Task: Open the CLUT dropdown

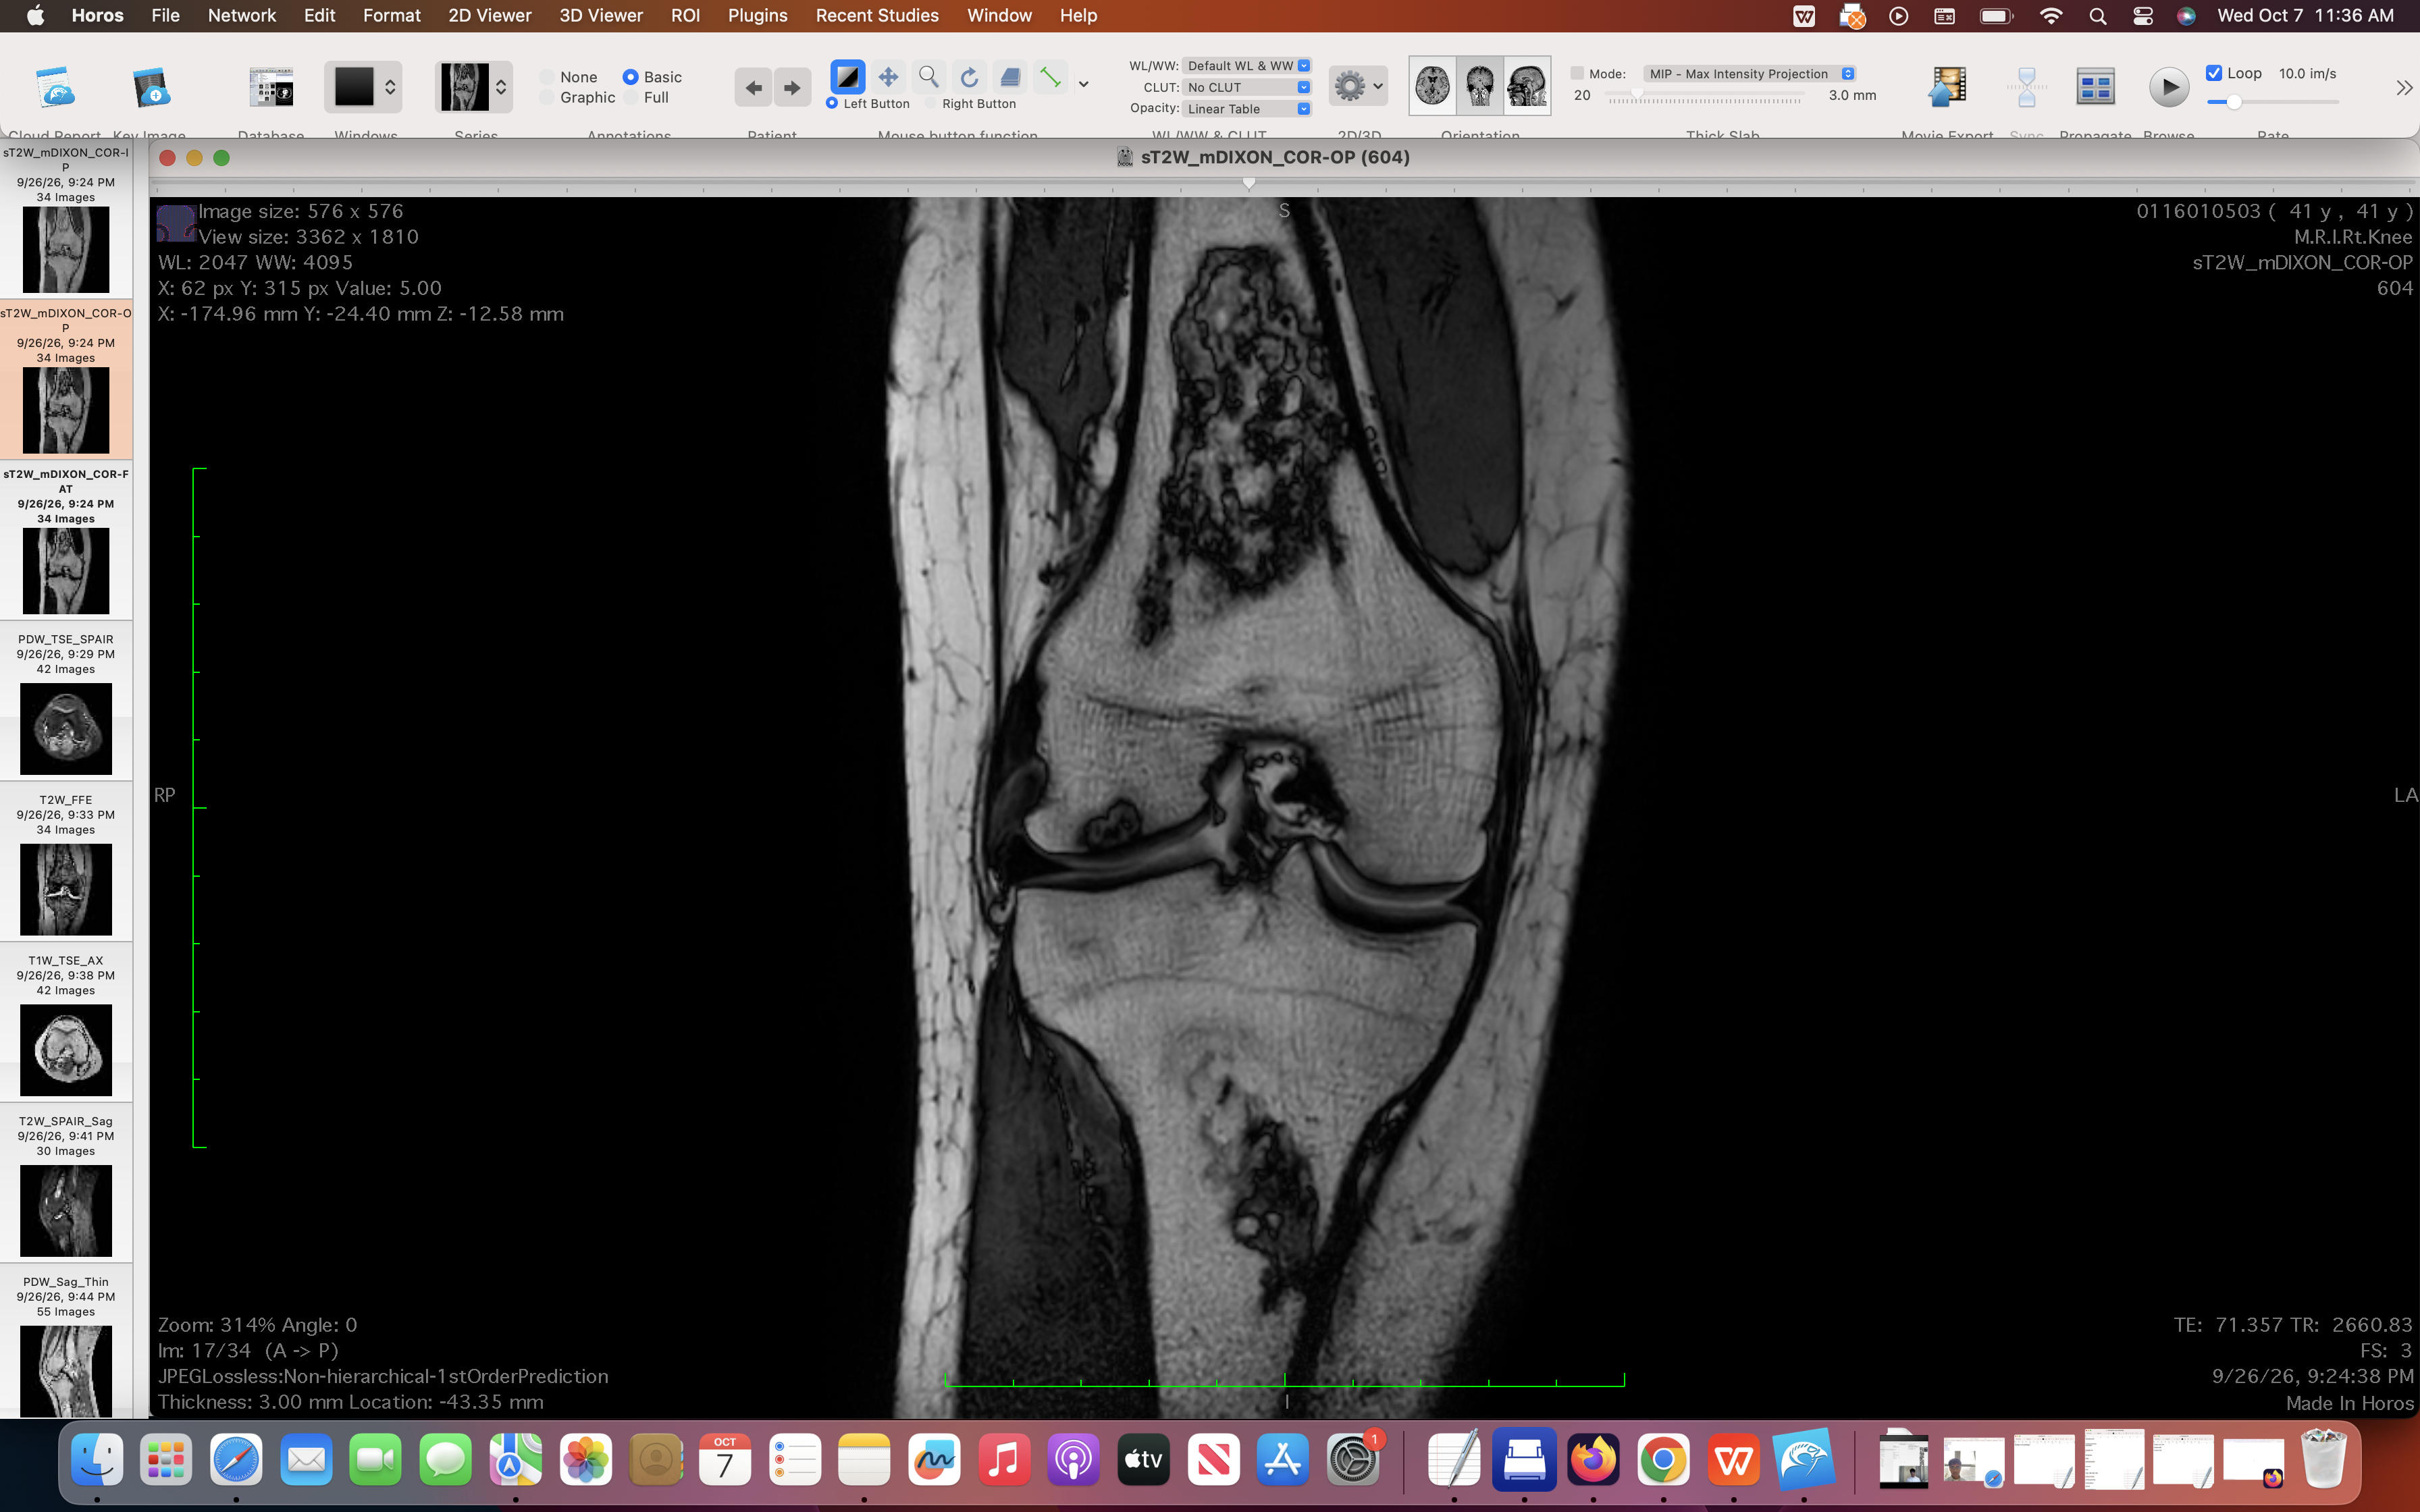Action: coord(1246,87)
